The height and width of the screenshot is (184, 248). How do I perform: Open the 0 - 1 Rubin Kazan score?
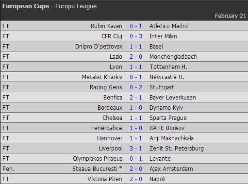point(136,26)
